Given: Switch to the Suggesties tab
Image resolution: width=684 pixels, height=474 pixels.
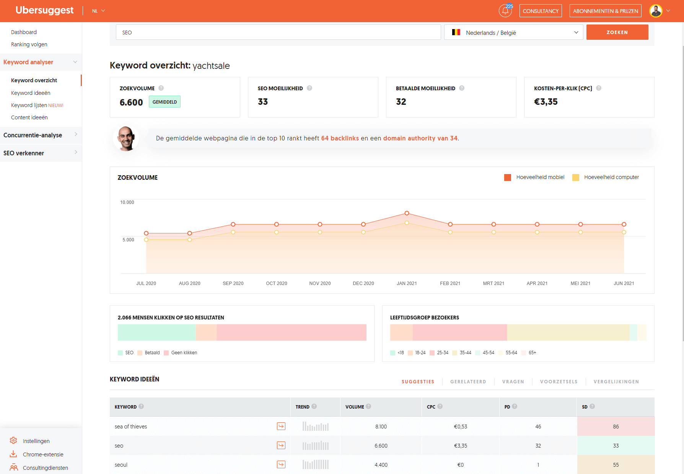Looking at the screenshot, I should pyautogui.click(x=418, y=381).
